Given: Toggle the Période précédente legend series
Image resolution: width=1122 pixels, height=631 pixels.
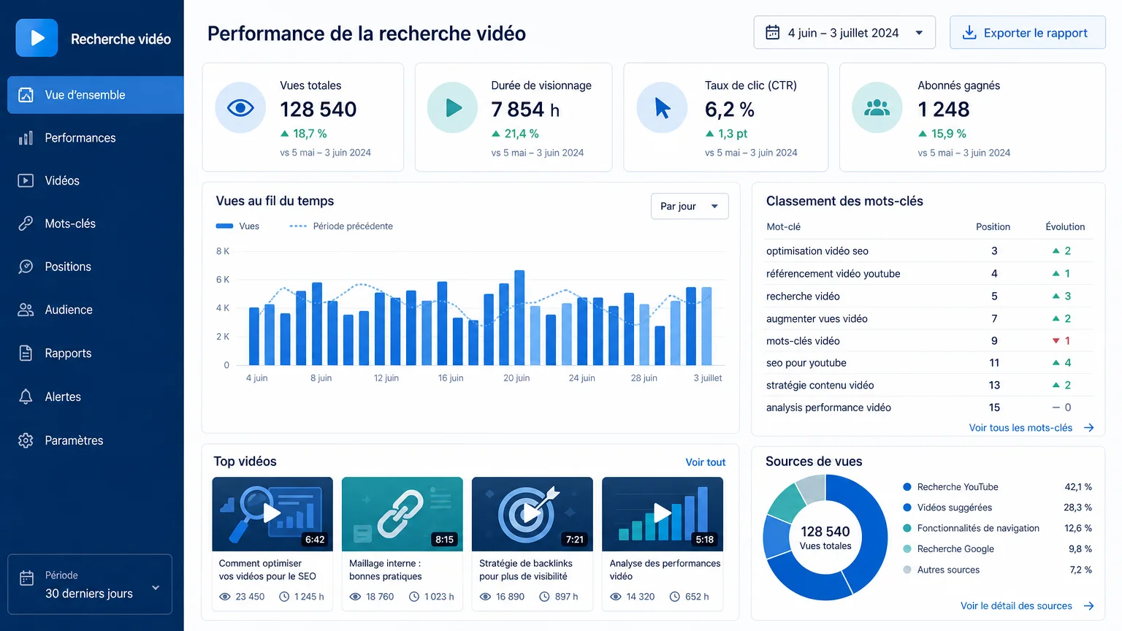Looking at the screenshot, I should pos(341,226).
